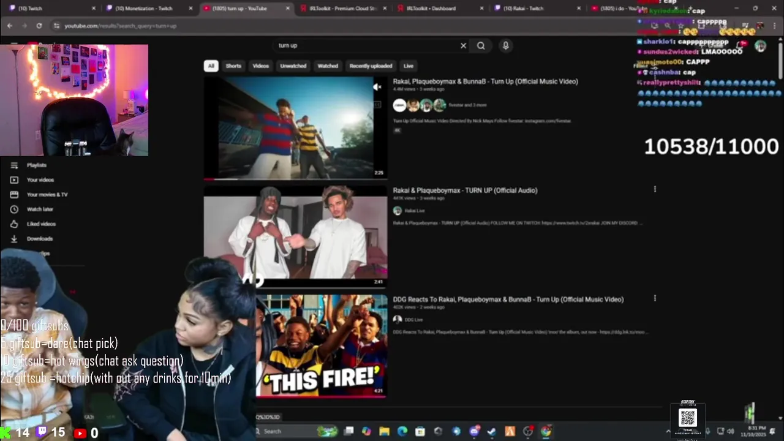
Task: Filter results by Watched
Action: click(x=328, y=66)
